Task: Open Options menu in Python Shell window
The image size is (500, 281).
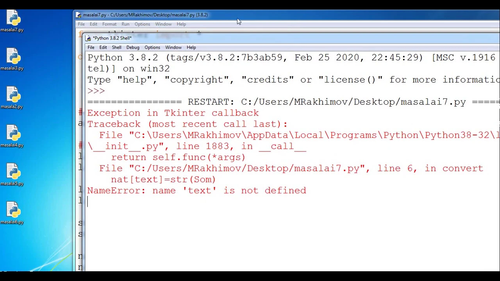Action: (152, 47)
